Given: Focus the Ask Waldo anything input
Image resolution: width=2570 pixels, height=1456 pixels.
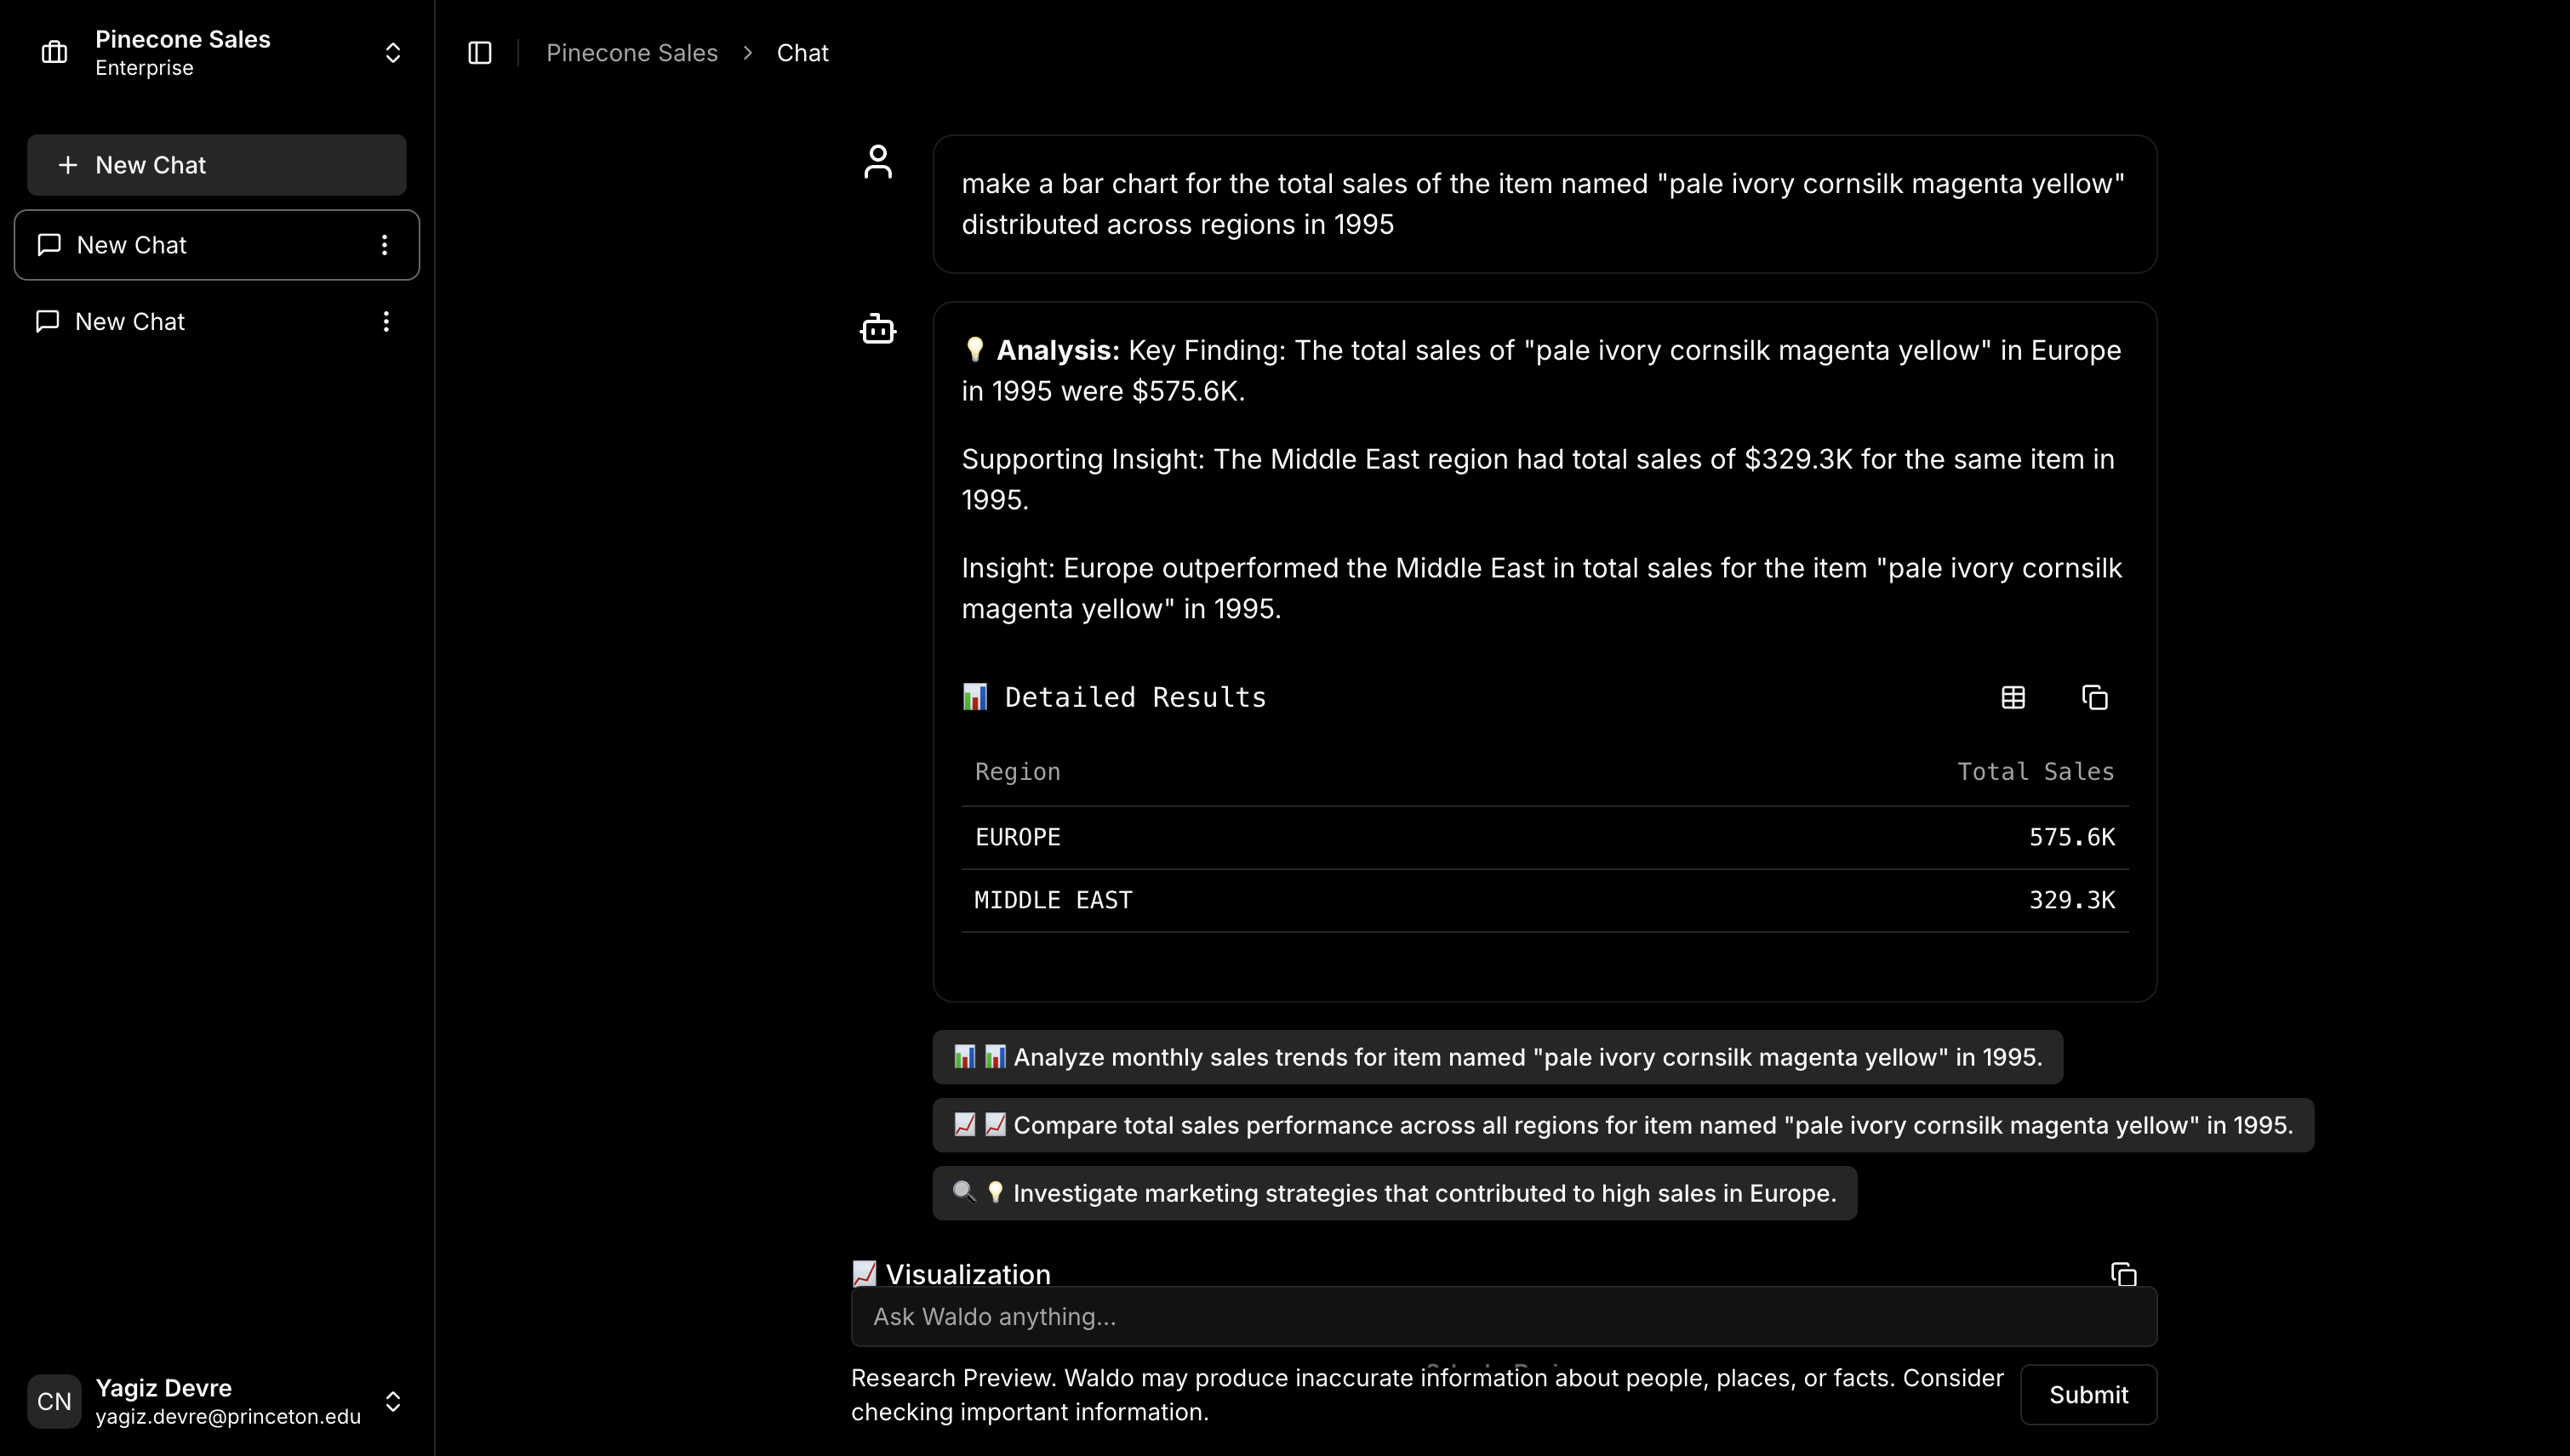Looking at the screenshot, I should point(1504,1317).
